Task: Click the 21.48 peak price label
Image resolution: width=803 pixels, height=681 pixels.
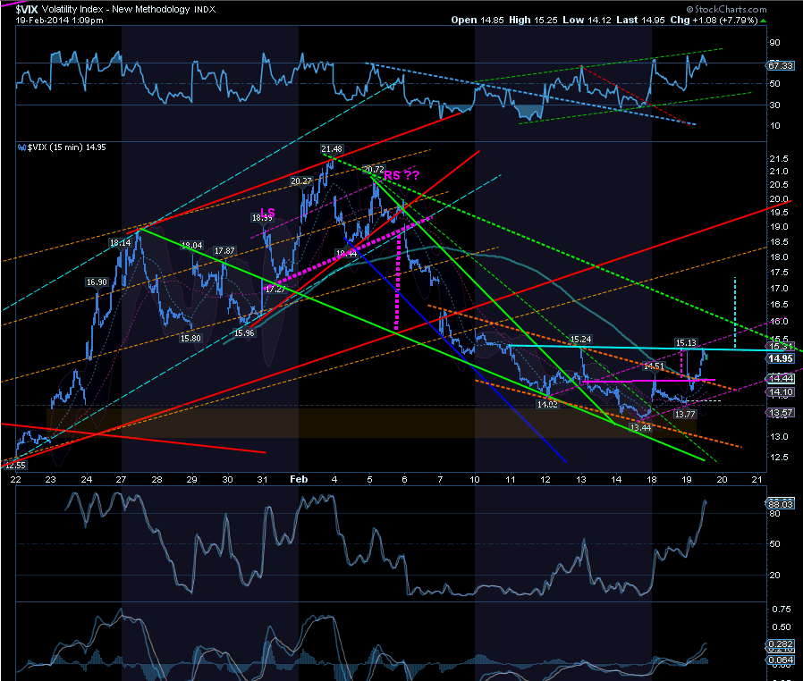Action: click(x=332, y=149)
